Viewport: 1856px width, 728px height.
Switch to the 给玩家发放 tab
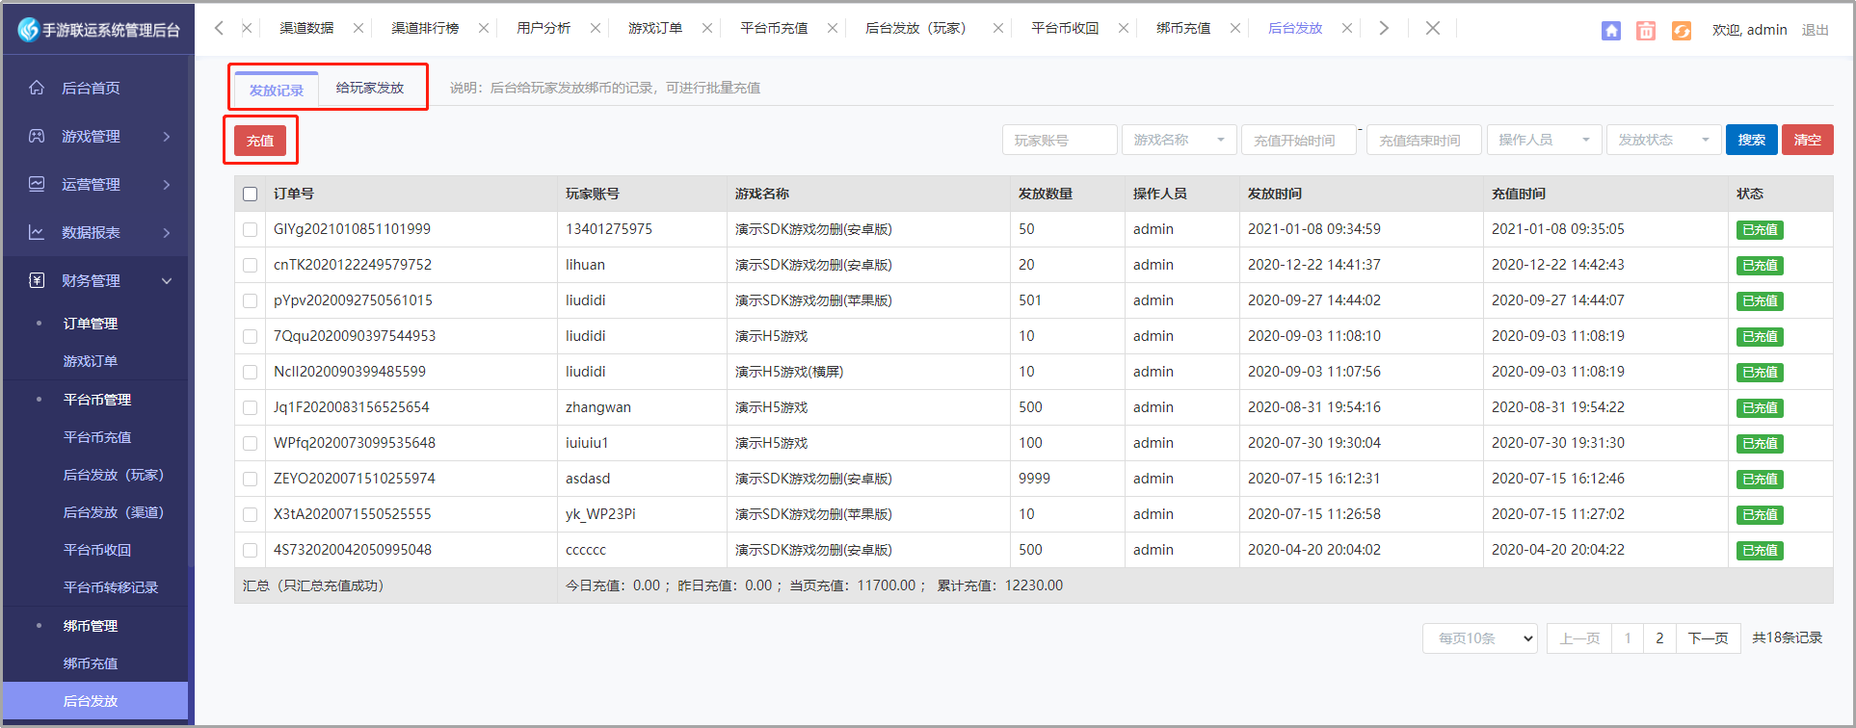pyautogui.click(x=370, y=88)
